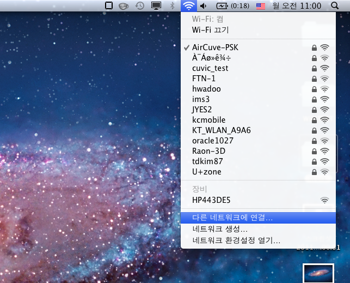Select the checked AirCuve-PSK network
Viewport: 350px width, 283px height.
[215, 47]
